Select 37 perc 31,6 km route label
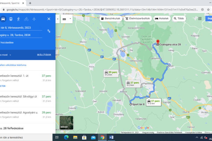The height and width of the screenshot is (141, 212). click(x=154, y=102)
